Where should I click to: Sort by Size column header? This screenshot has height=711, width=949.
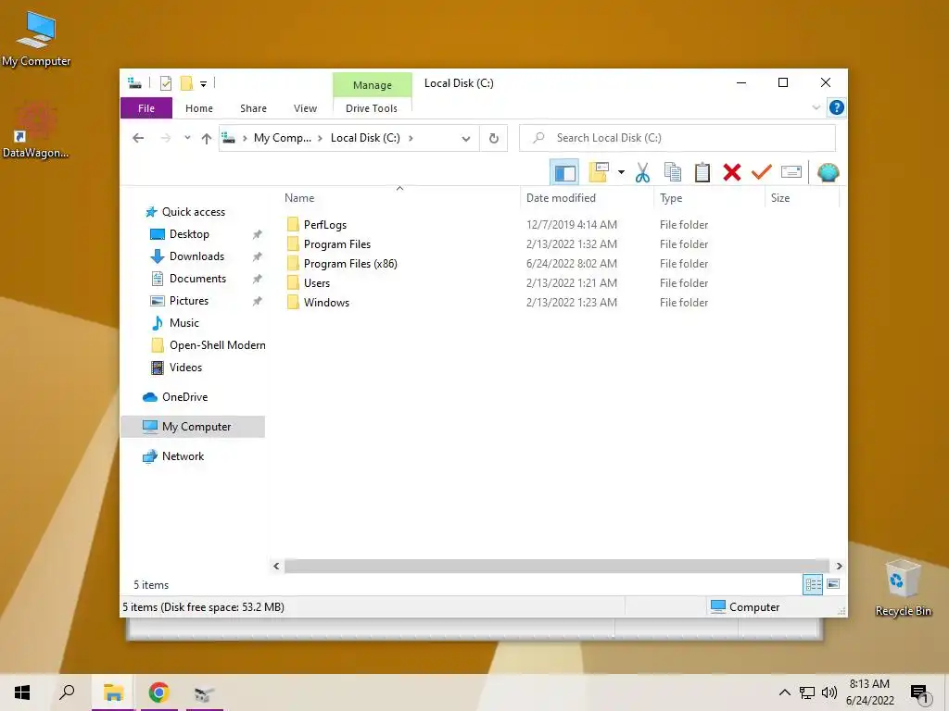(x=802, y=198)
